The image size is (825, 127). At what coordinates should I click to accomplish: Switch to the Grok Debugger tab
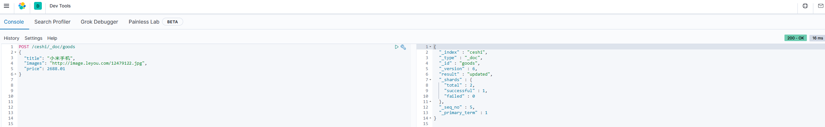[x=100, y=22]
